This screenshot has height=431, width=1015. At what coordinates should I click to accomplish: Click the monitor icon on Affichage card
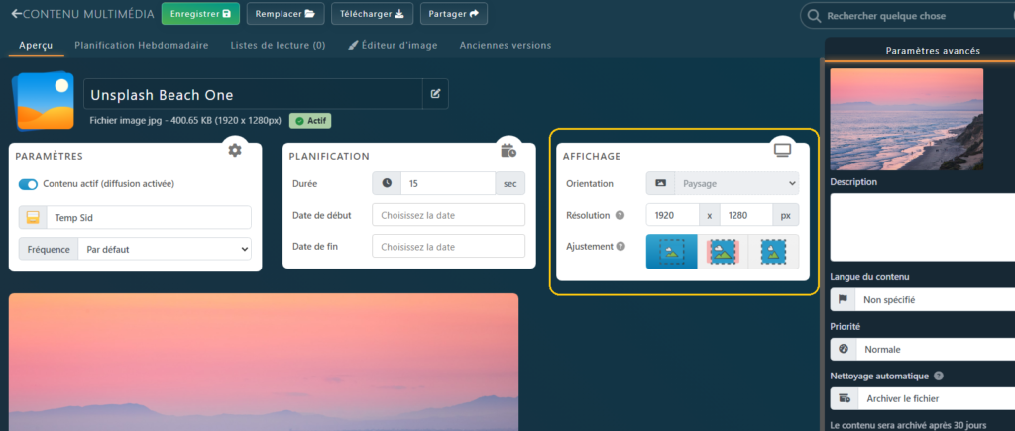(x=783, y=150)
